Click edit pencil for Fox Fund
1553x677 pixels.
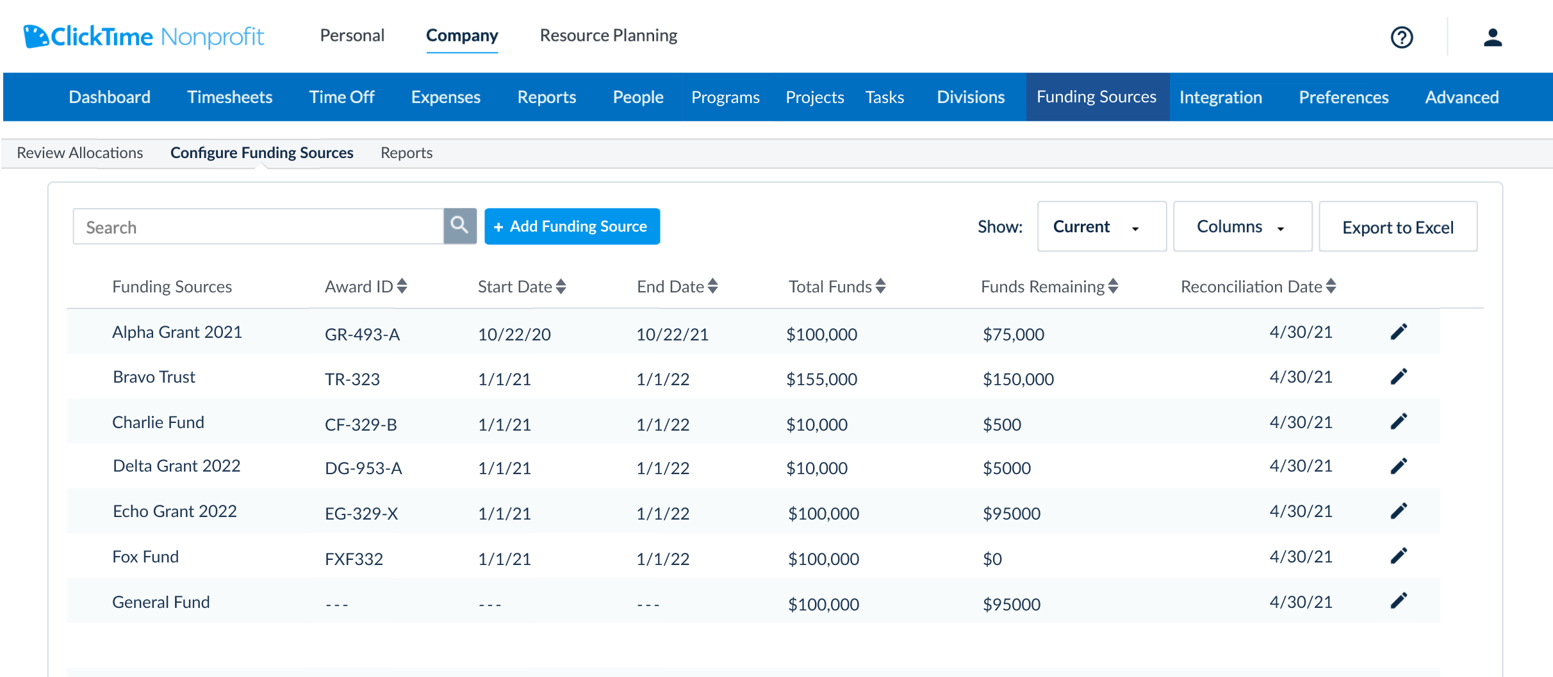tap(1399, 555)
